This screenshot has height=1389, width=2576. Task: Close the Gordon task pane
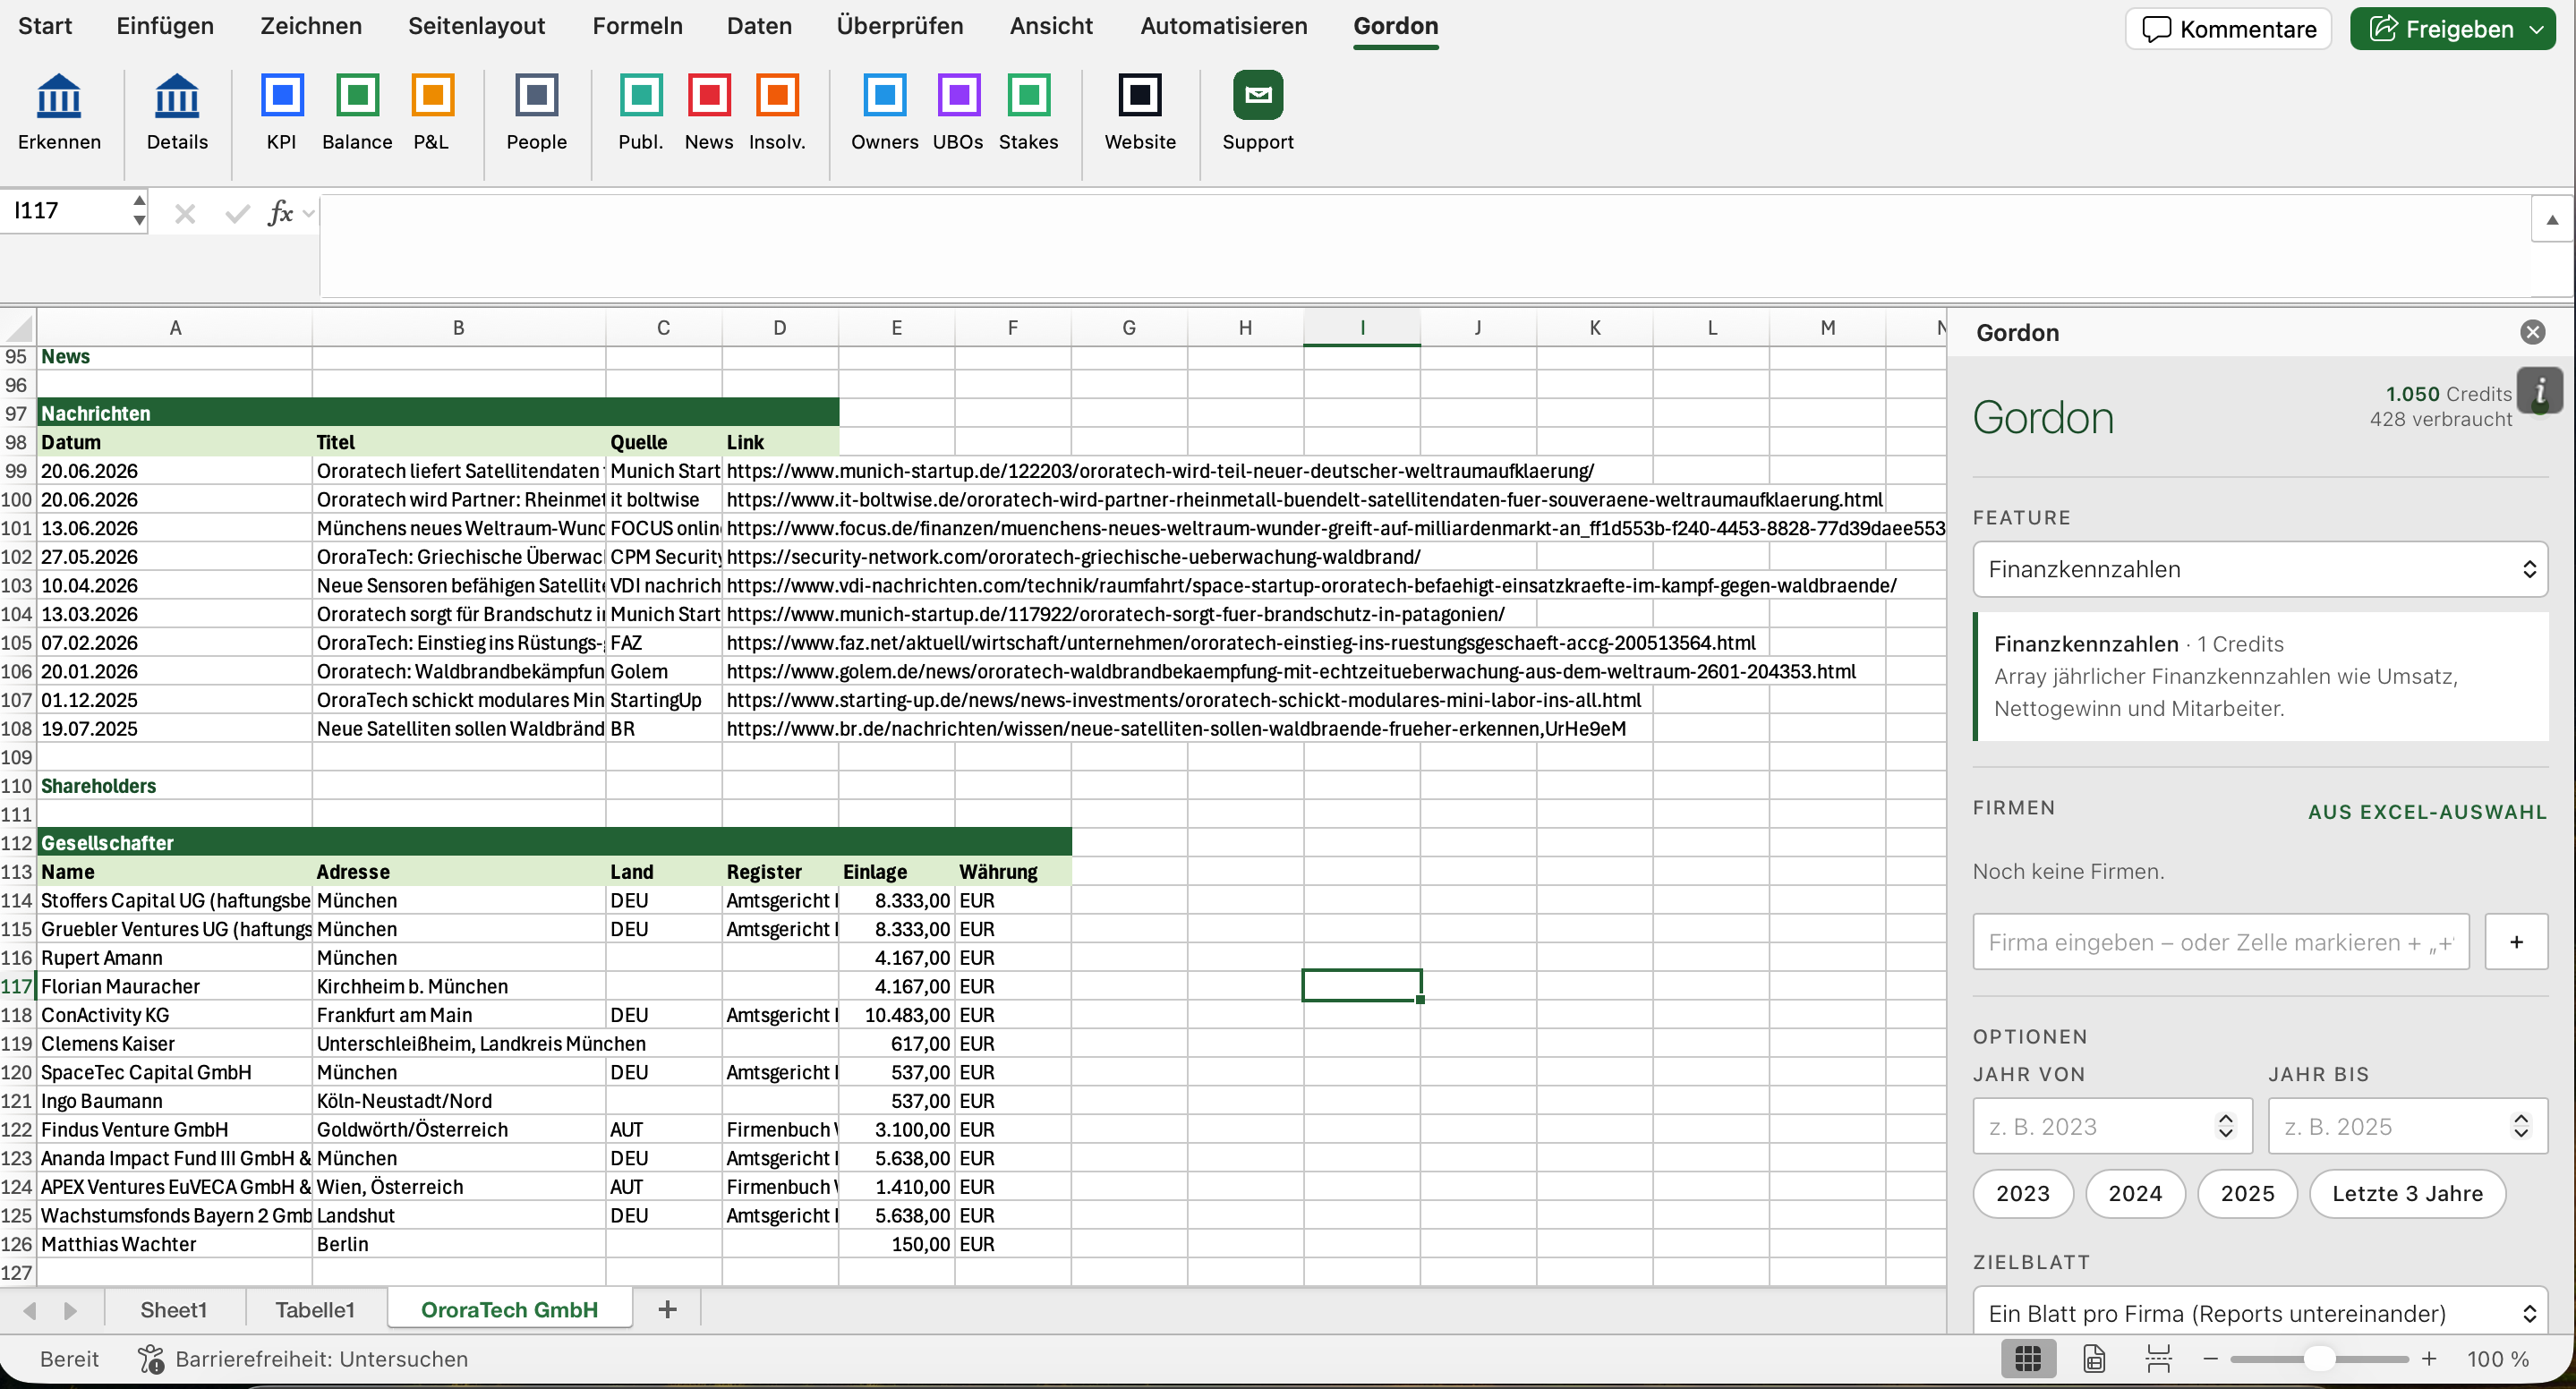pyautogui.click(x=2532, y=332)
